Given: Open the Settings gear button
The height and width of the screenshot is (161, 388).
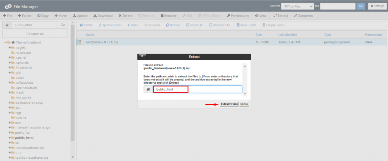Looking at the screenshot, I should [x=377, y=6].
